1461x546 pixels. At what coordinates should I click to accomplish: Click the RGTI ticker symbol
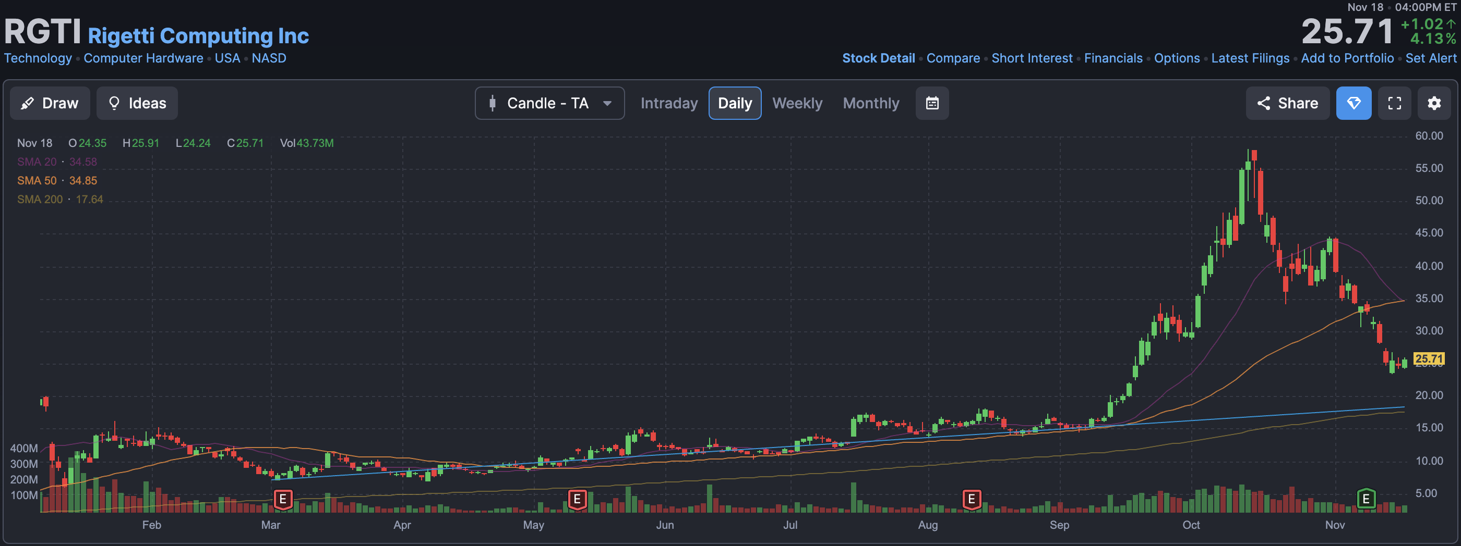tap(43, 31)
